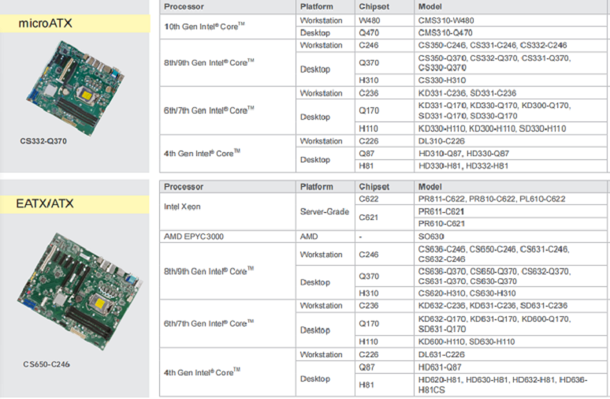Click the Server-Grade platform cell
This screenshot has height=399, width=610.
tap(325, 212)
